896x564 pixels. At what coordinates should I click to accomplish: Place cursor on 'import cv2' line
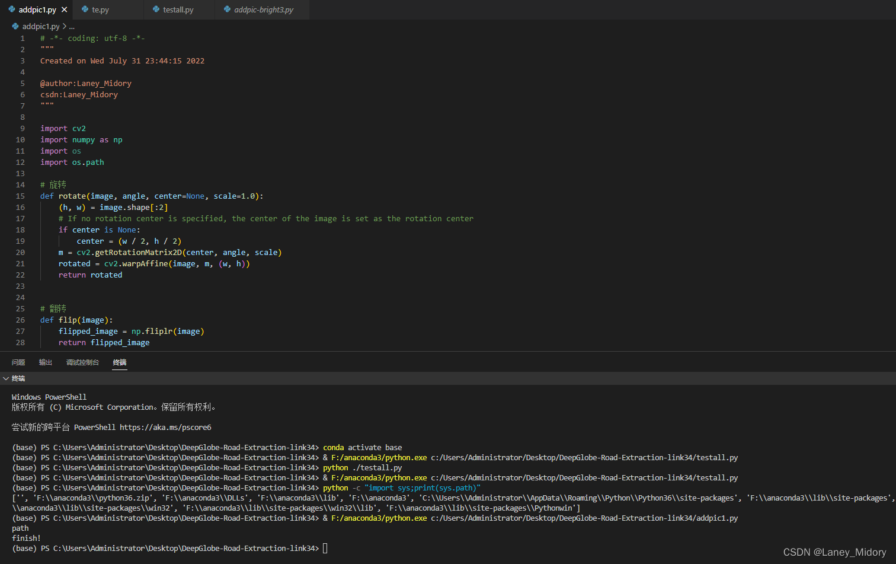pos(63,128)
